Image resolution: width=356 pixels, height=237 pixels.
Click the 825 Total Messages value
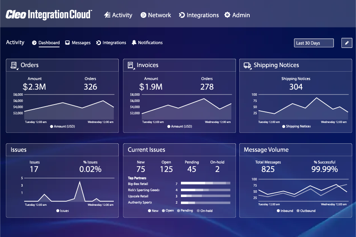tap(268, 169)
